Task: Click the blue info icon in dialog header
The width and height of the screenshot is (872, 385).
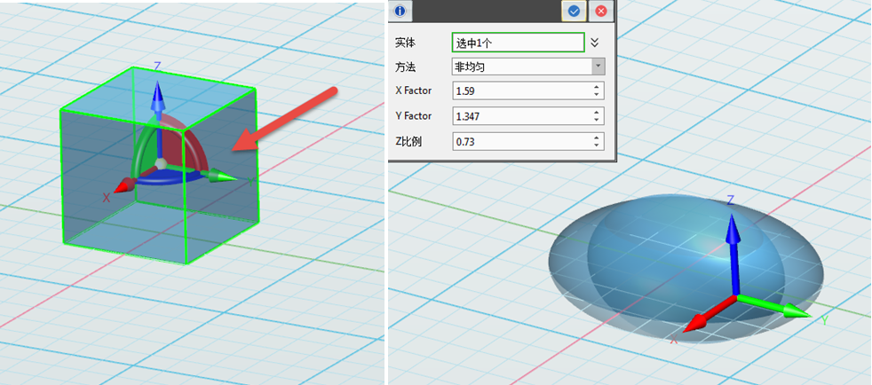Action: point(400,11)
